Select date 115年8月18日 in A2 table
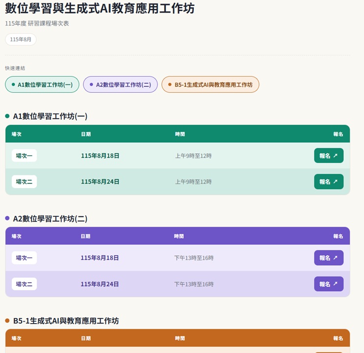 [100, 258]
